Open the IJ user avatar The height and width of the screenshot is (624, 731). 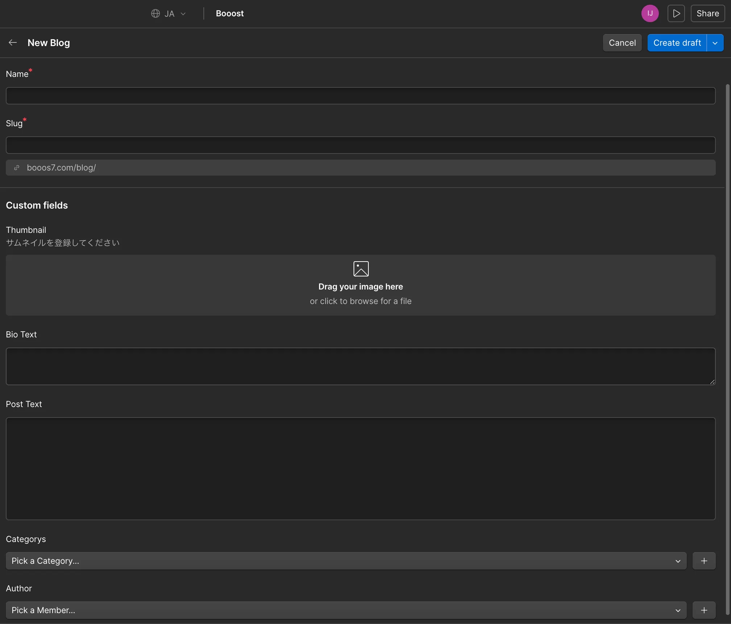click(650, 14)
